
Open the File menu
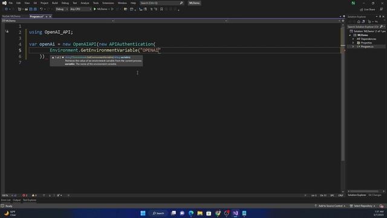click(11, 3)
